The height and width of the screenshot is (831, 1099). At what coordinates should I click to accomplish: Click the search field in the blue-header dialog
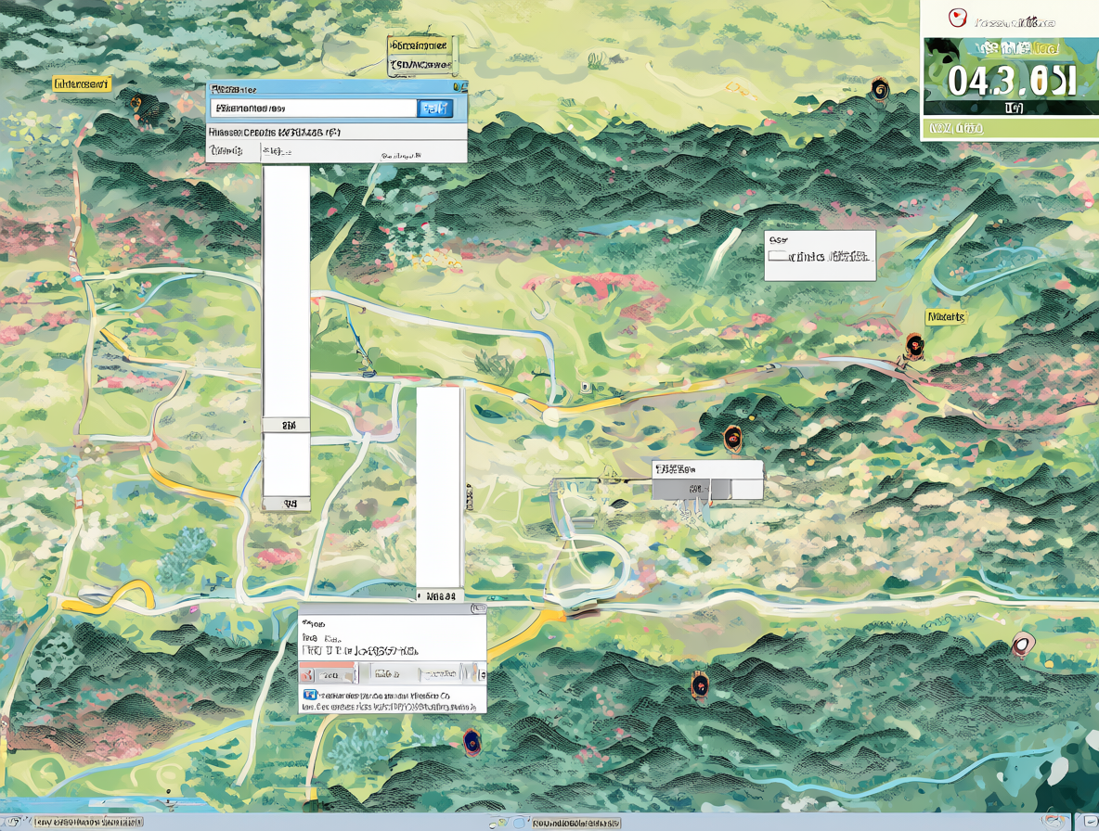click(314, 109)
